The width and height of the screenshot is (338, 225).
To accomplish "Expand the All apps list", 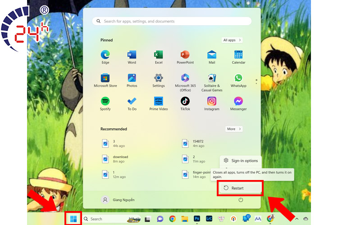I will pyautogui.click(x=232, y=40).
